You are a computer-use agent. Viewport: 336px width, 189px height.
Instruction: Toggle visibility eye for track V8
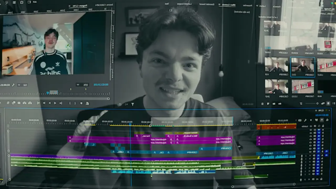[x=311, y=130]
